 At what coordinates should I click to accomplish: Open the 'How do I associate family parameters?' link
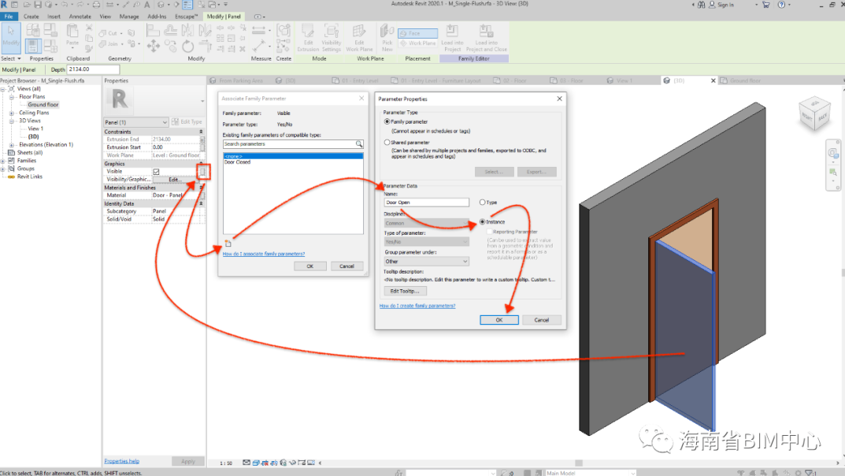click(x=263, y=254)
